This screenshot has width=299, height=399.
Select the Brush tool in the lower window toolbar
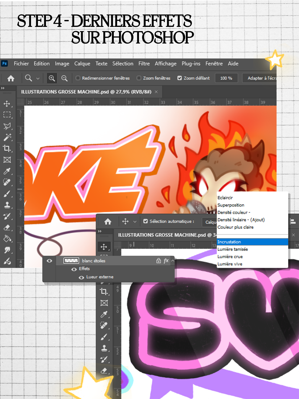104,337
